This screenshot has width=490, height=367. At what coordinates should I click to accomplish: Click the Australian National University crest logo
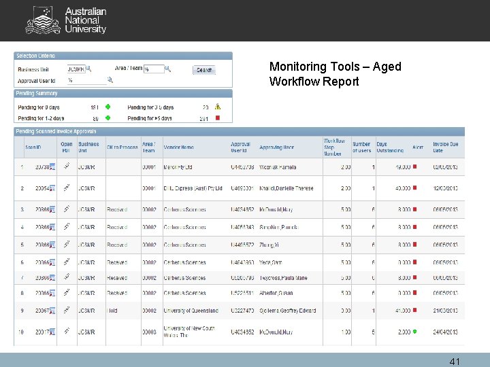click(x=43, y=20)
